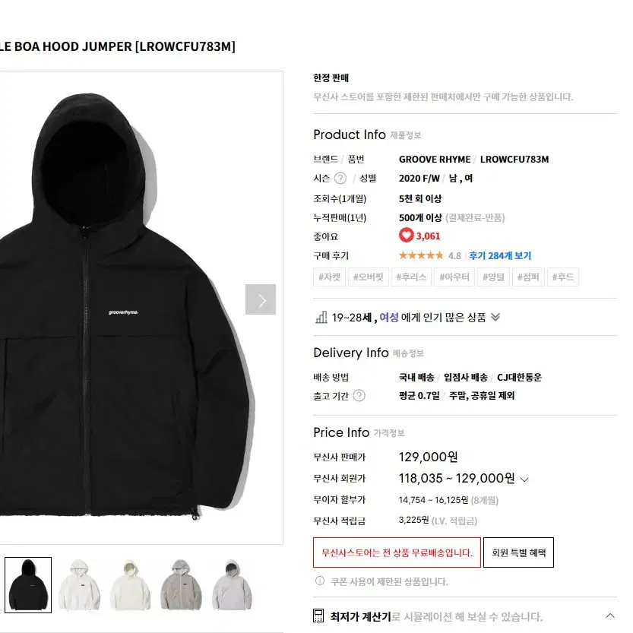Viewport: 633px width, 633px height.
Task: Open the season help question mark icon
Action: 340,178
